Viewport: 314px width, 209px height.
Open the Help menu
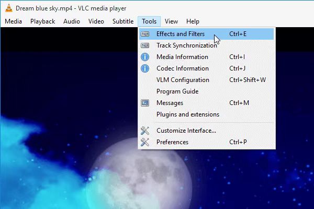pos(193,21)
